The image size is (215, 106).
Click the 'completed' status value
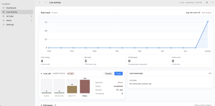[x=118, y=86]
